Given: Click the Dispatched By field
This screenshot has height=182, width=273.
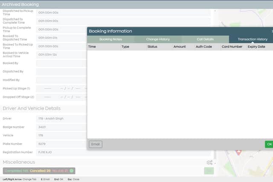Looking at the screenshot, I should tap(61, 72).
